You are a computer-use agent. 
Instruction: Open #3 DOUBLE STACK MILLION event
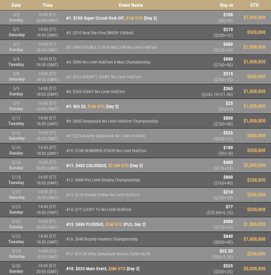coord(112,47)
